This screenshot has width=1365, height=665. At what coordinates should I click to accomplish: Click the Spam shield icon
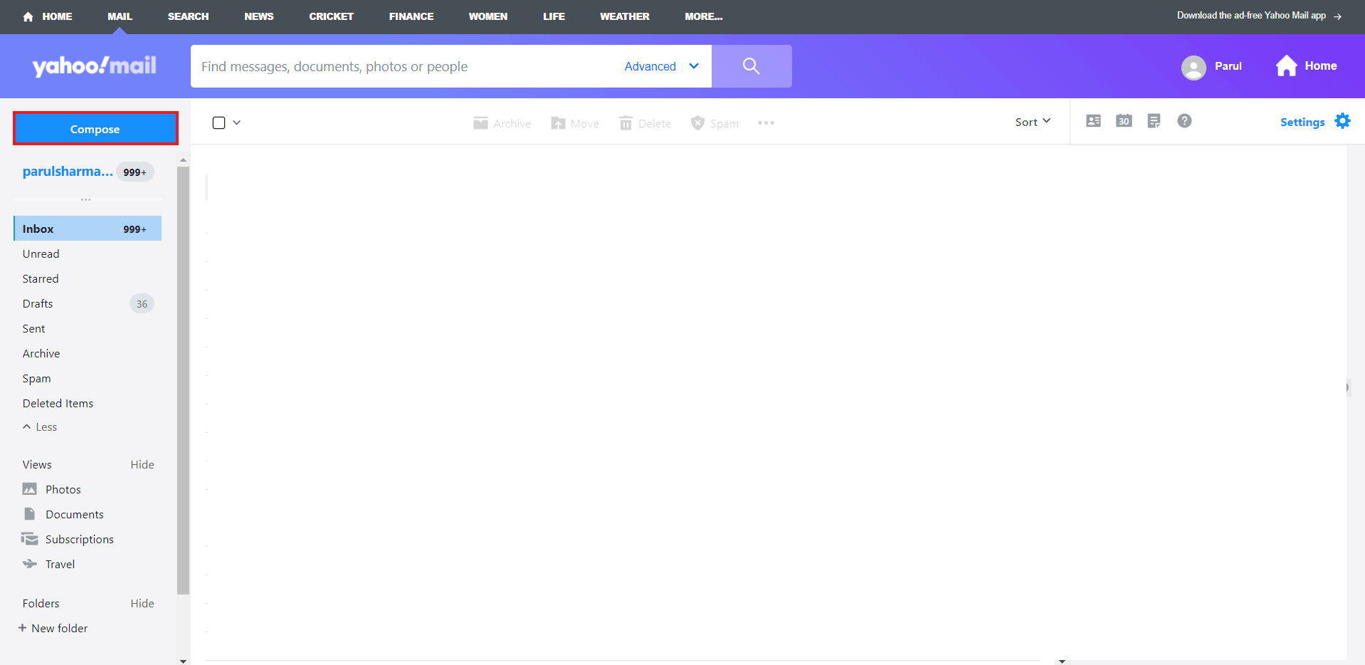(697, 123)
